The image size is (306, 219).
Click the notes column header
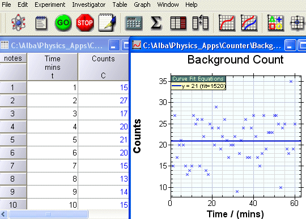click(13, 58)
